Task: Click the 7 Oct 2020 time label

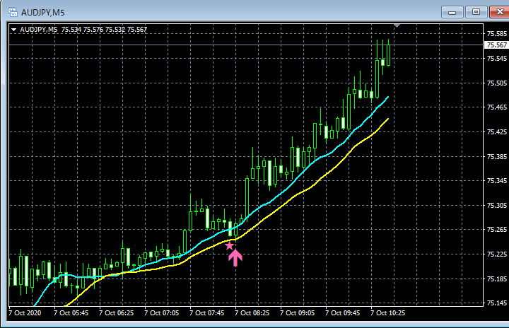Action: tap(25, 313)
